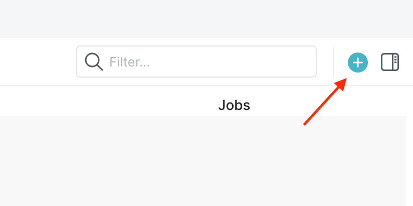Click the Jobs label text
413x206 pixels.
pyautogui.click(x=234, y=105)
